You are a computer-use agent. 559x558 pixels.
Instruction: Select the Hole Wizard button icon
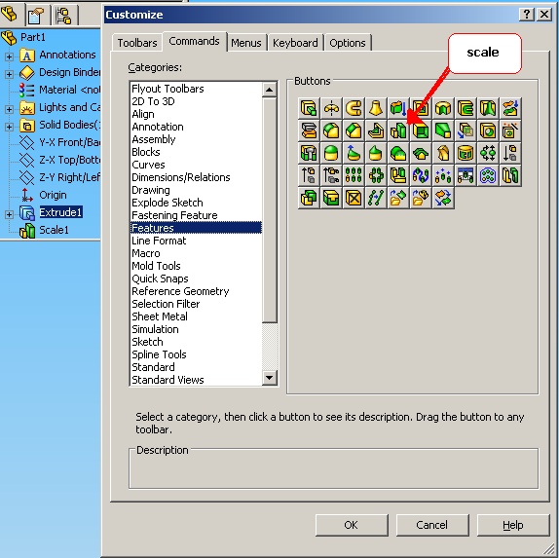pos(510,130)
